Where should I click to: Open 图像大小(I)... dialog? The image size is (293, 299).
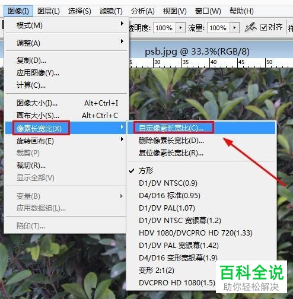click(66, 103)
